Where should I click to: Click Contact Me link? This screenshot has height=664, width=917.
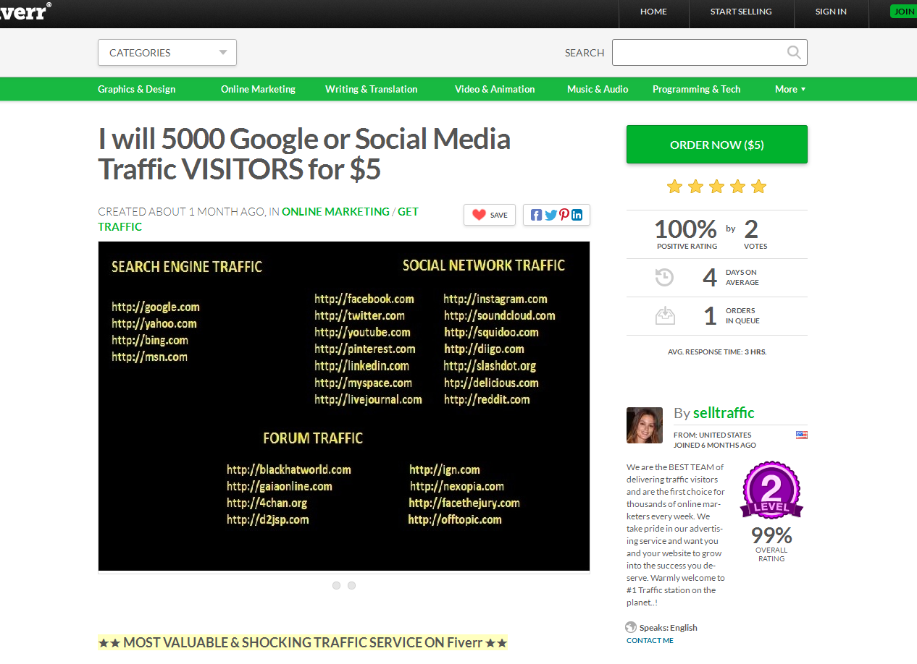[650, 640]
